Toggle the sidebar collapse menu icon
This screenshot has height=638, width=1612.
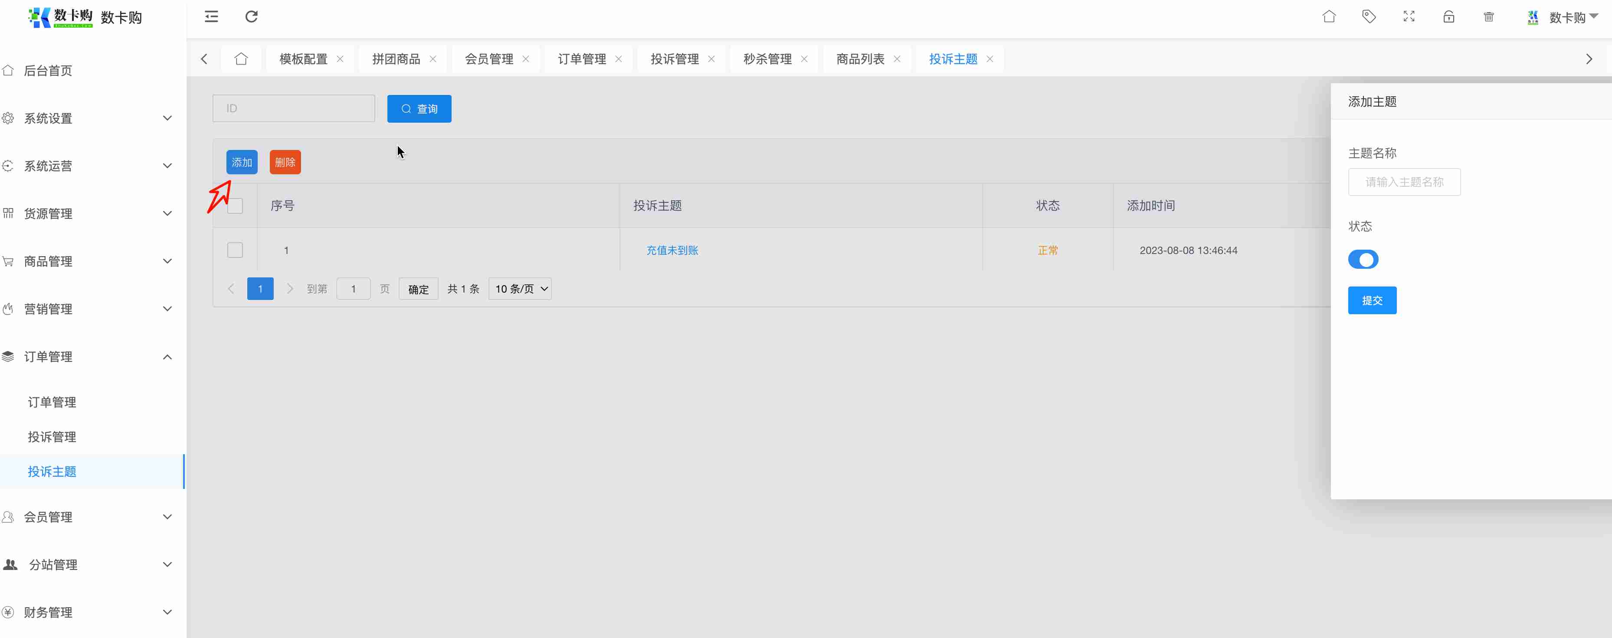(x=212, y=17)
